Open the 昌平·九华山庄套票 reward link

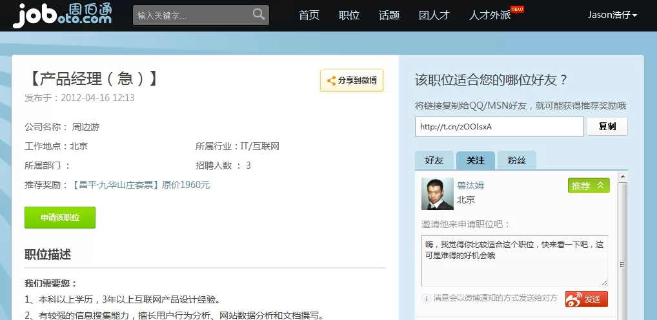click(x=116, y=185)
